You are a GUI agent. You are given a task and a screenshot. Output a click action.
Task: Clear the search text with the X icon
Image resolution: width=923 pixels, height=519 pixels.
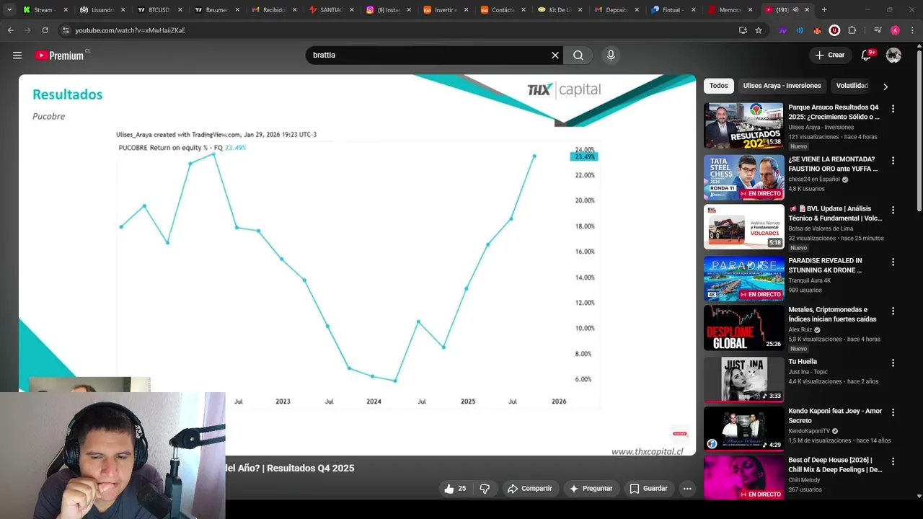coord(555,56)
